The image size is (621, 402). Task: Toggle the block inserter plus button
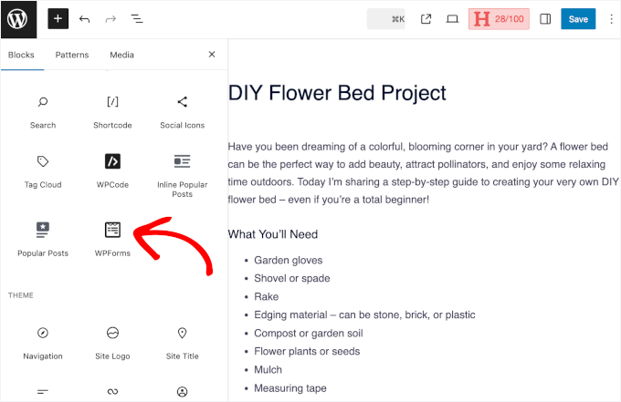(58, 18)
